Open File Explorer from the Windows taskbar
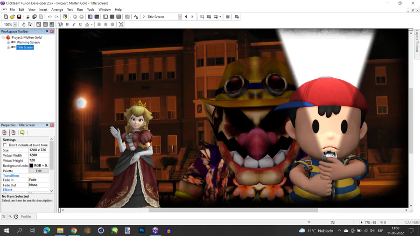420x236 pixels. point(60,230)
